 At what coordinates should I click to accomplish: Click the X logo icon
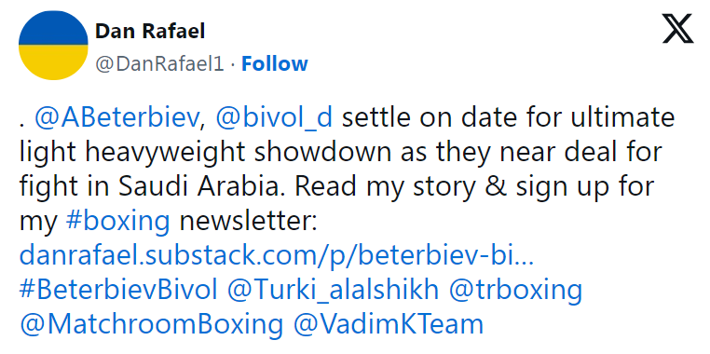click(677, 29)
